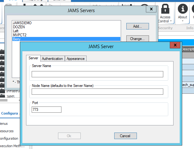Select MVPCT2 in the servers list
The width and height of the screenshot is (194, 149).
[x=66, y=35]
